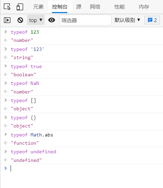The height and width of the screenshot is (188, 163).
Task: Select the "boolean" result line
Action: click(23, 75)
